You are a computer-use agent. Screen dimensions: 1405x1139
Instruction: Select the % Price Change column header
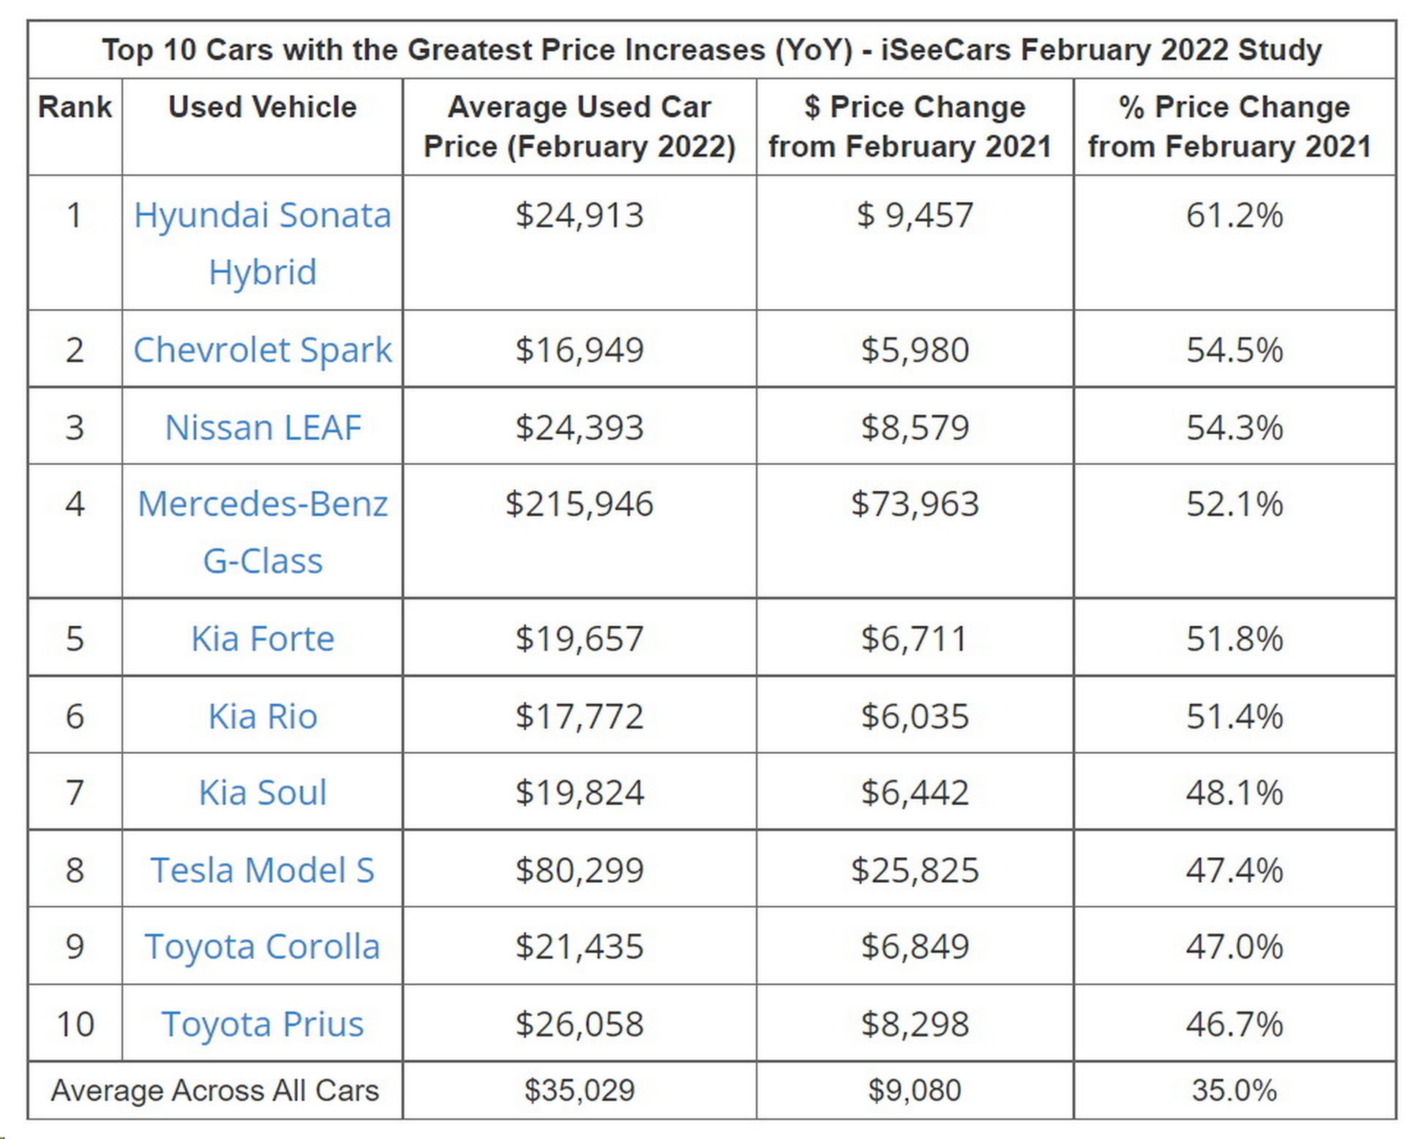click(1234, 127)
